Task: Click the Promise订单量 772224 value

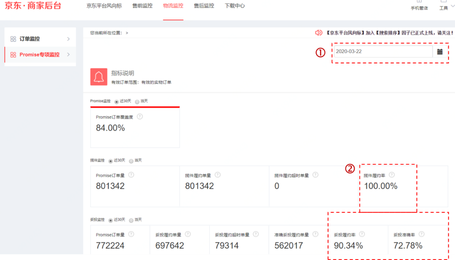Action: pyautogui.click(x=110, y=246)
